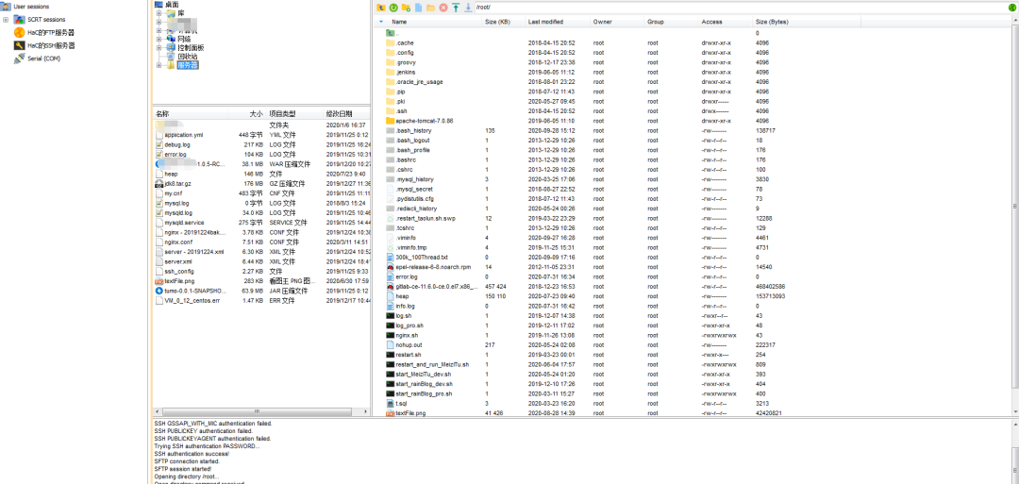Select SCRT sessions folder
The image size is (1019, 484).
[41, 20]
